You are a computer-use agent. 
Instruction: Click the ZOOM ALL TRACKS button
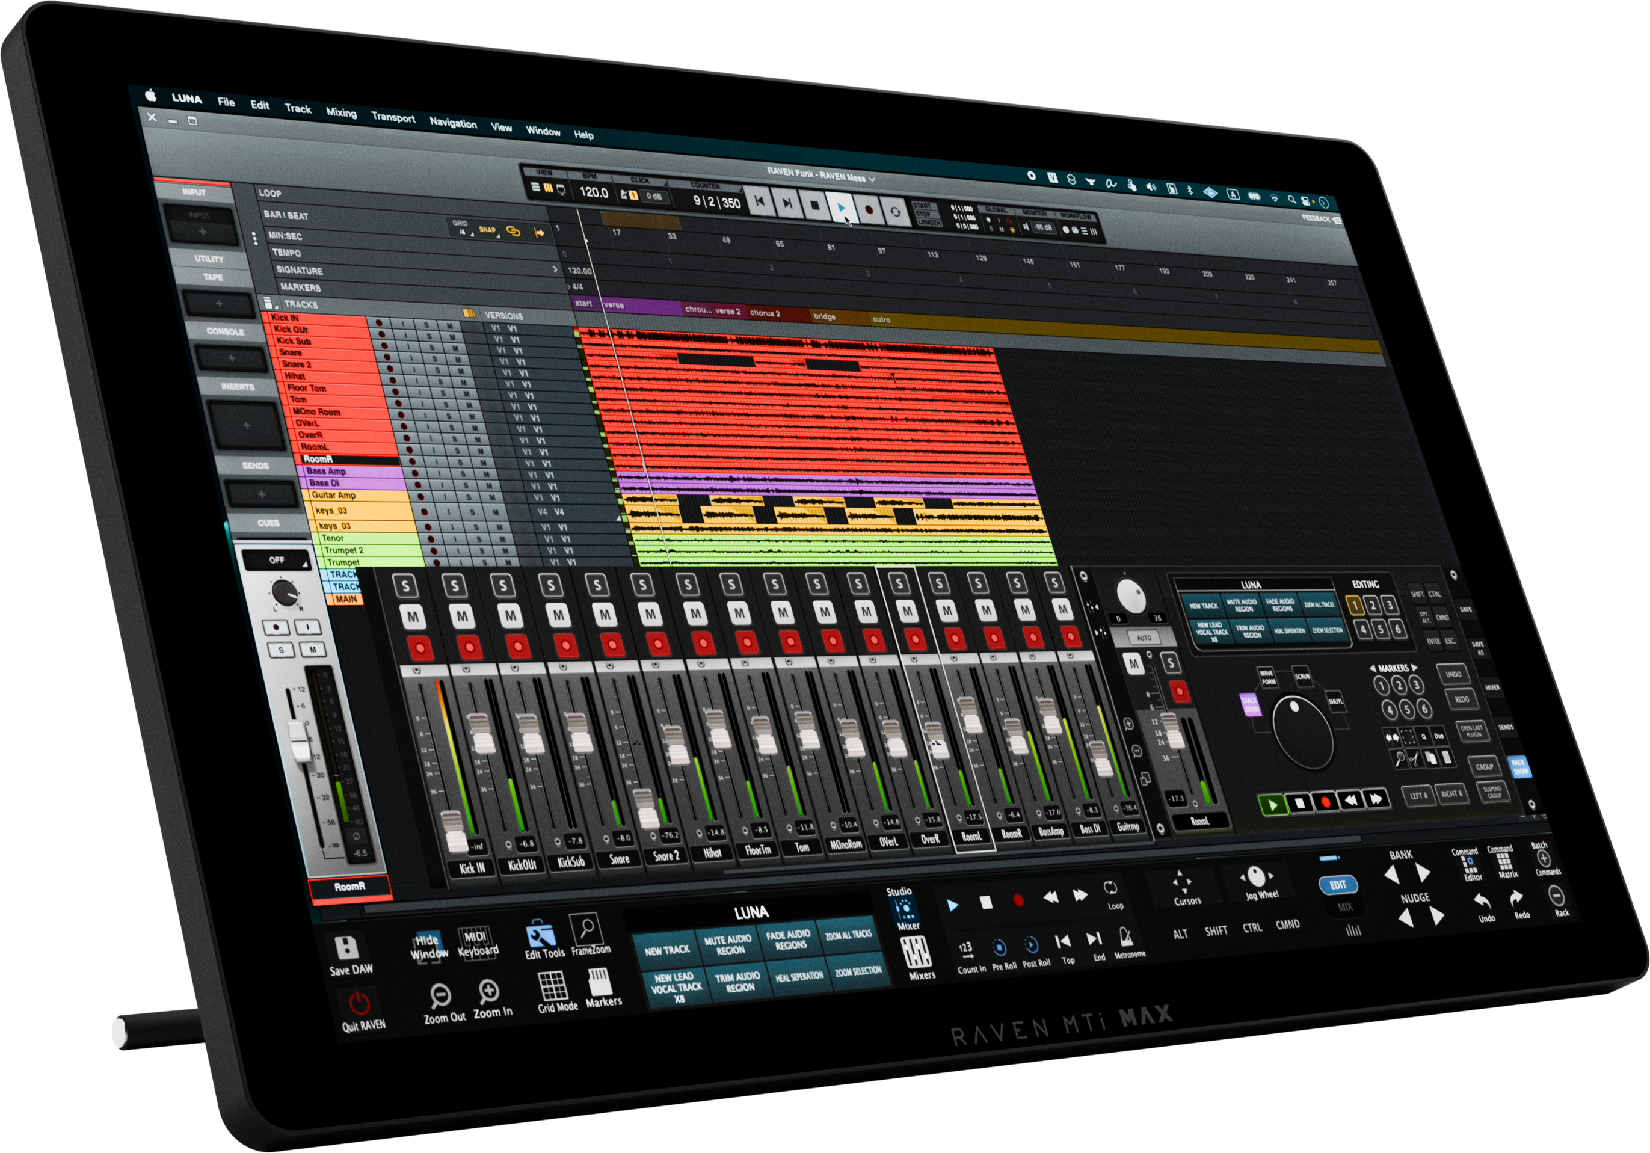(x=848, y=935)
